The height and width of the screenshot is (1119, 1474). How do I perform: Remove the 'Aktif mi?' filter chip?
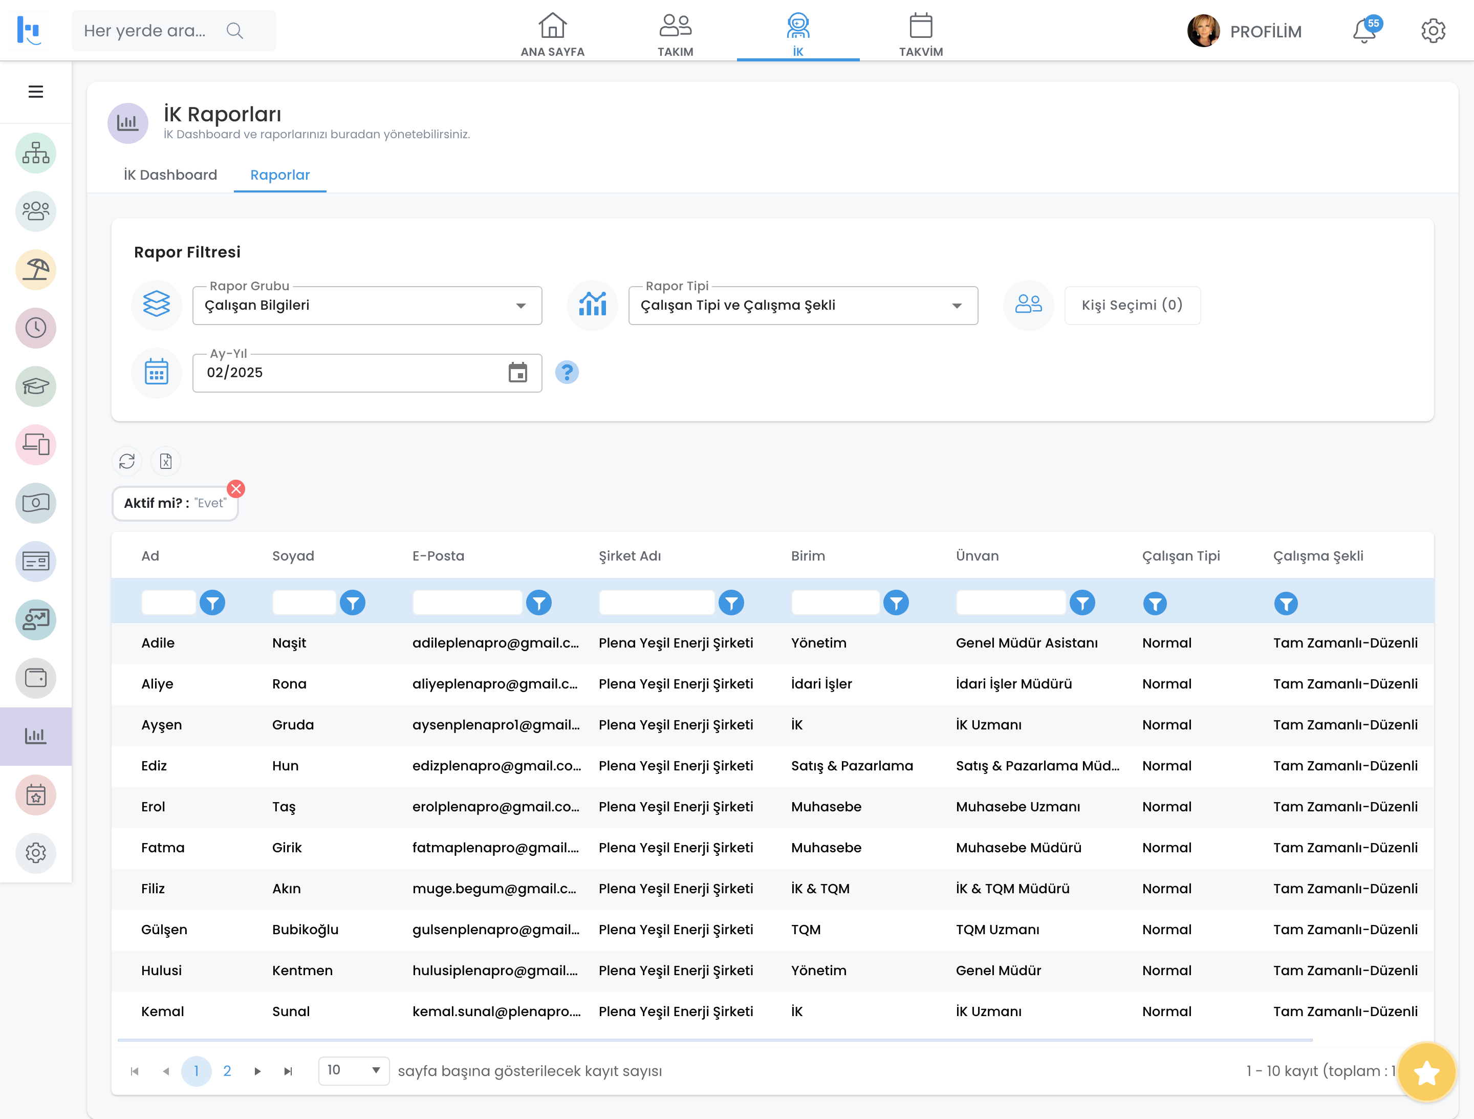coord(236,488)
